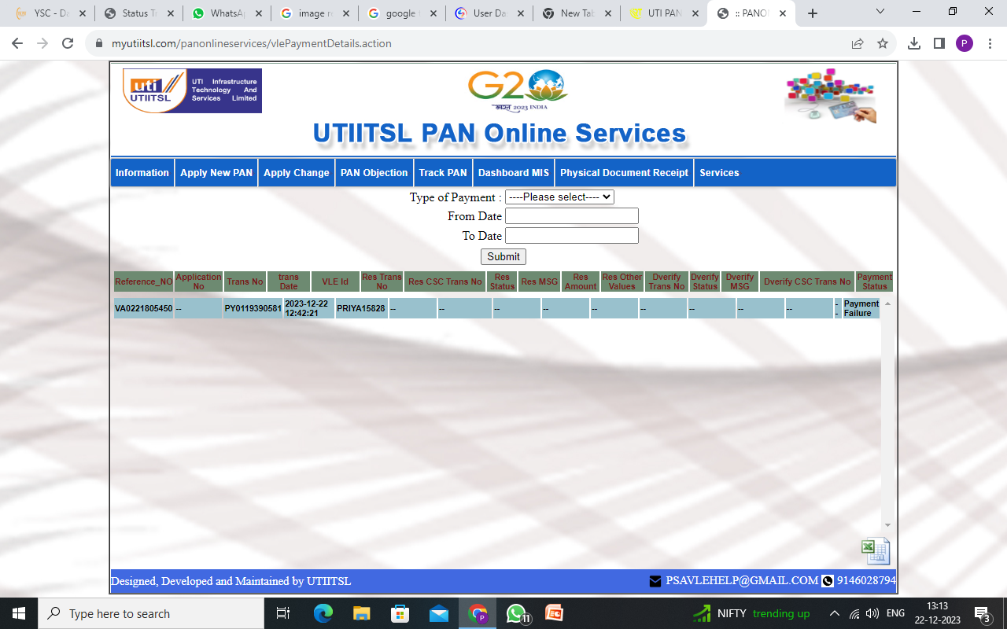Click the From Date input field
1007x629 pixels.
[571, 216]
